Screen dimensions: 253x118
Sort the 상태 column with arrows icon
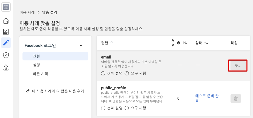206,43
